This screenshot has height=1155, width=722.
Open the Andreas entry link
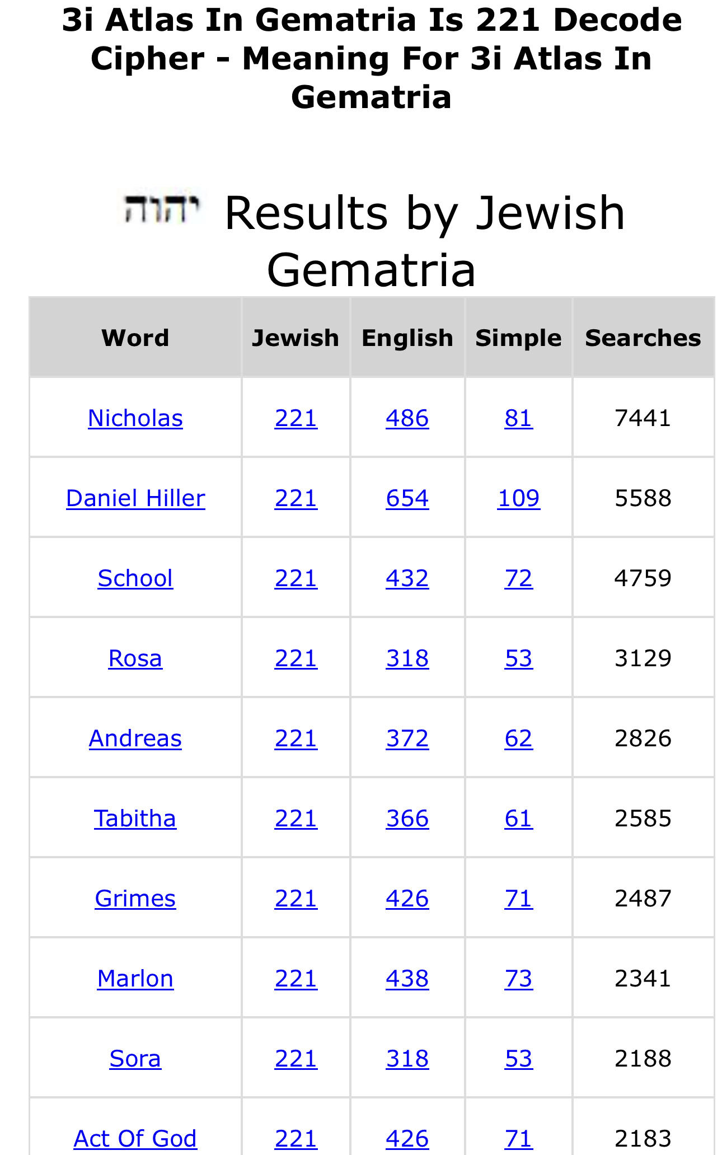click(135, 738)
